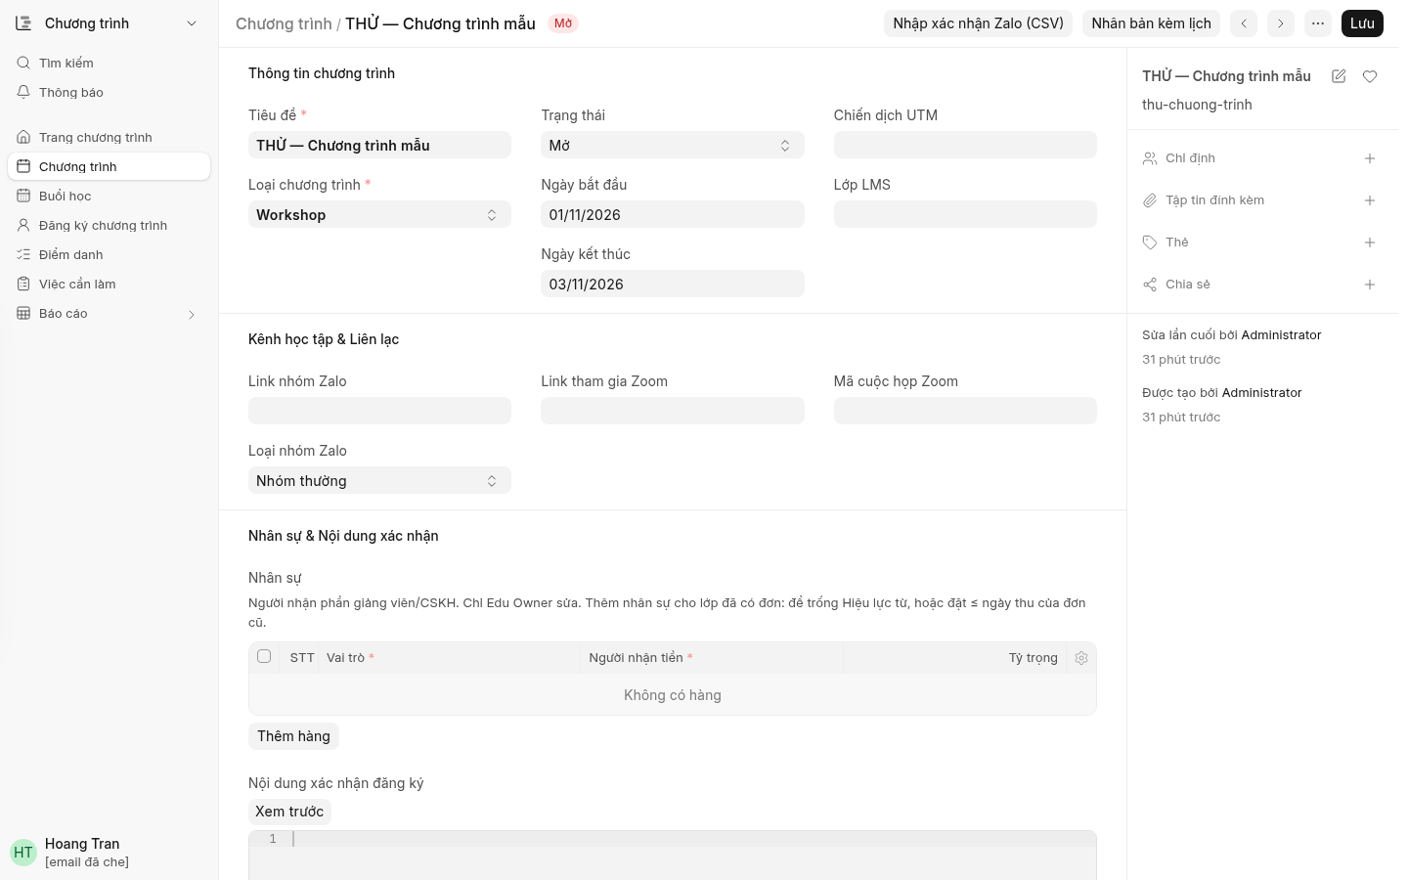This screenshot has width=1408, height=880.
Task: Open table settings gear icon
Action: click(1081, 658)
